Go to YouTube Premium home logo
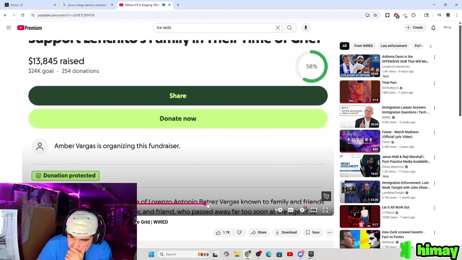462x260 pixels. 29,28
